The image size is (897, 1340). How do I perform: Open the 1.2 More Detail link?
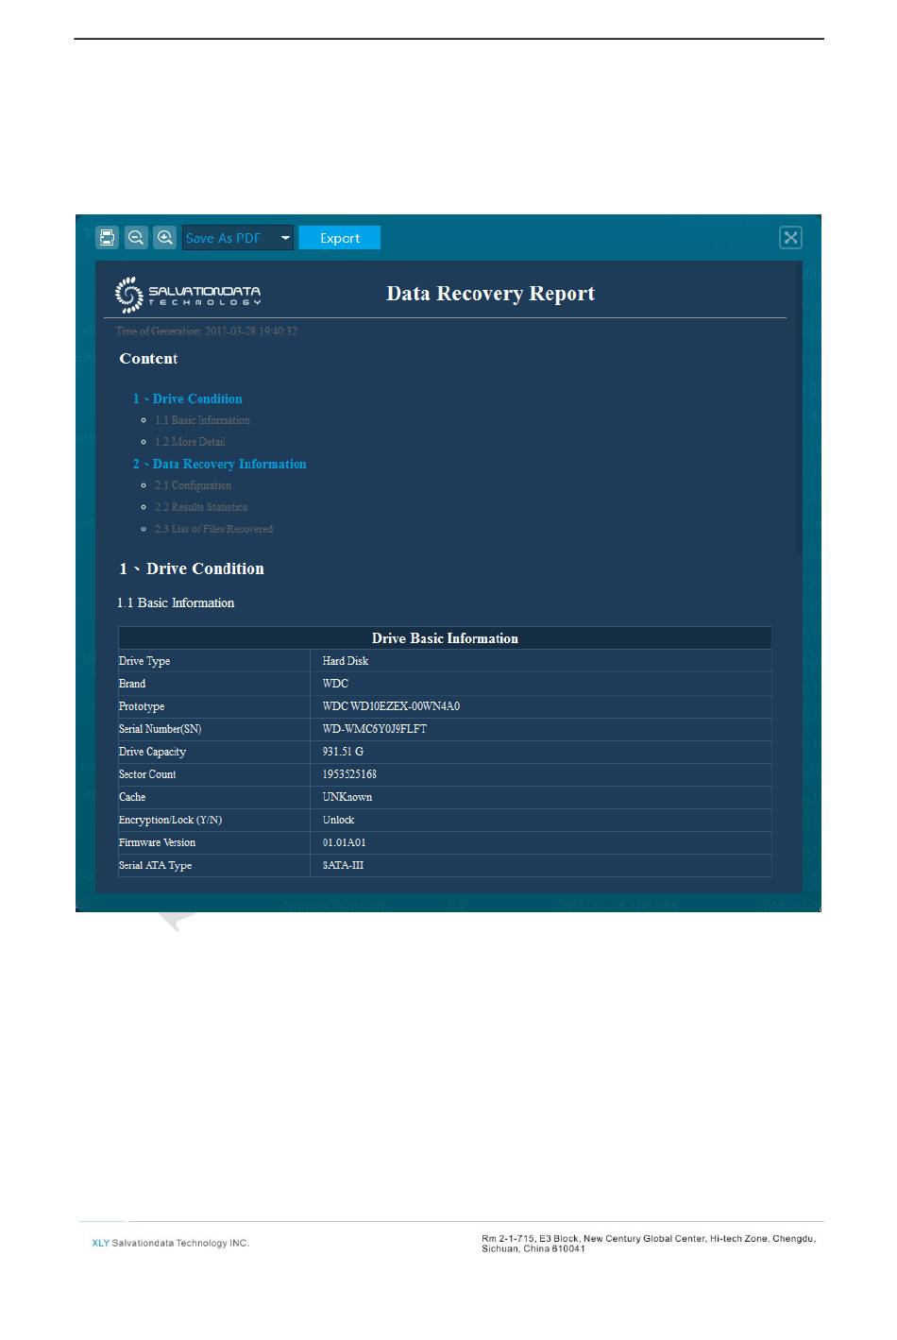click(190, 442)
